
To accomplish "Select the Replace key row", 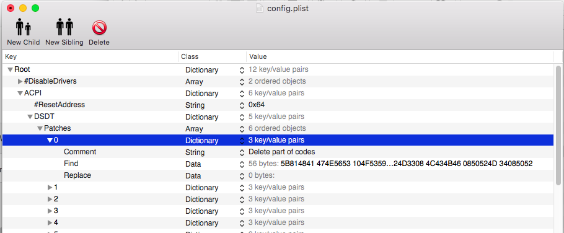I will point(77,175).
